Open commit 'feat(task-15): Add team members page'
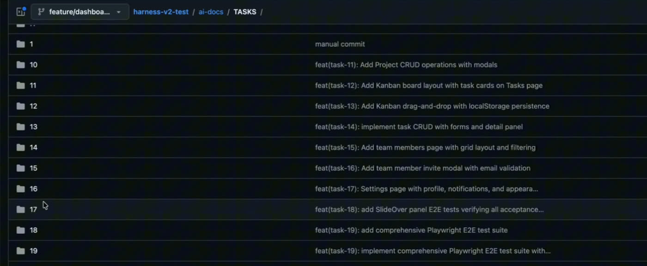Viewport: 647px width, 266px height. coord(425,147)
